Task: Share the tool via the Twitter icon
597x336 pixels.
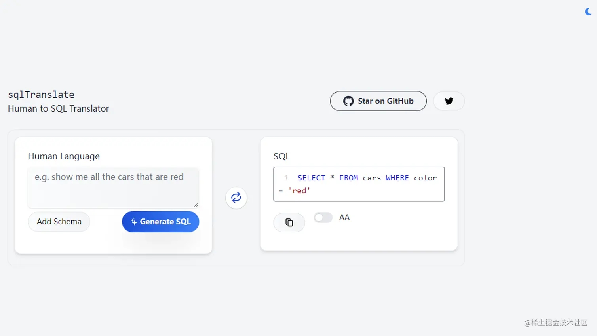Action: [449, 101]
